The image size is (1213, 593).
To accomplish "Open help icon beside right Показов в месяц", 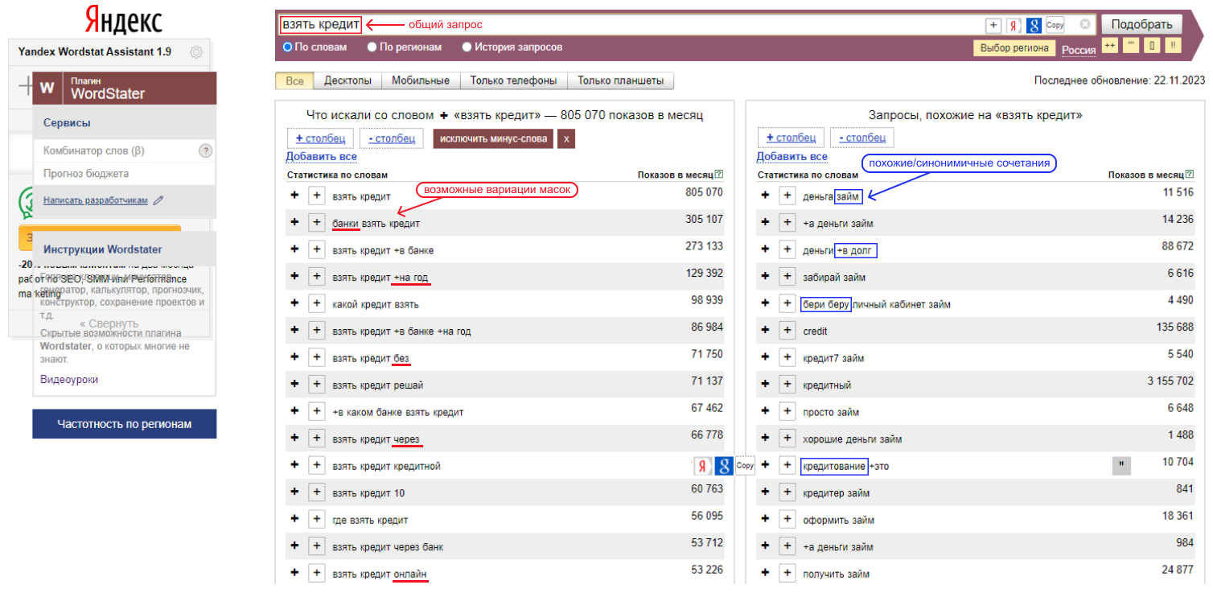I will [x=1189, y=175].
